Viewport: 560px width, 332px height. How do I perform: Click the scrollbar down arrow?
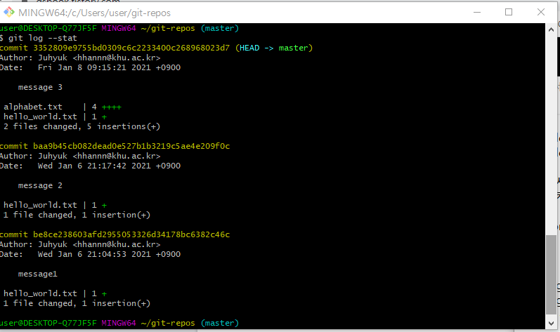[551, 323]
